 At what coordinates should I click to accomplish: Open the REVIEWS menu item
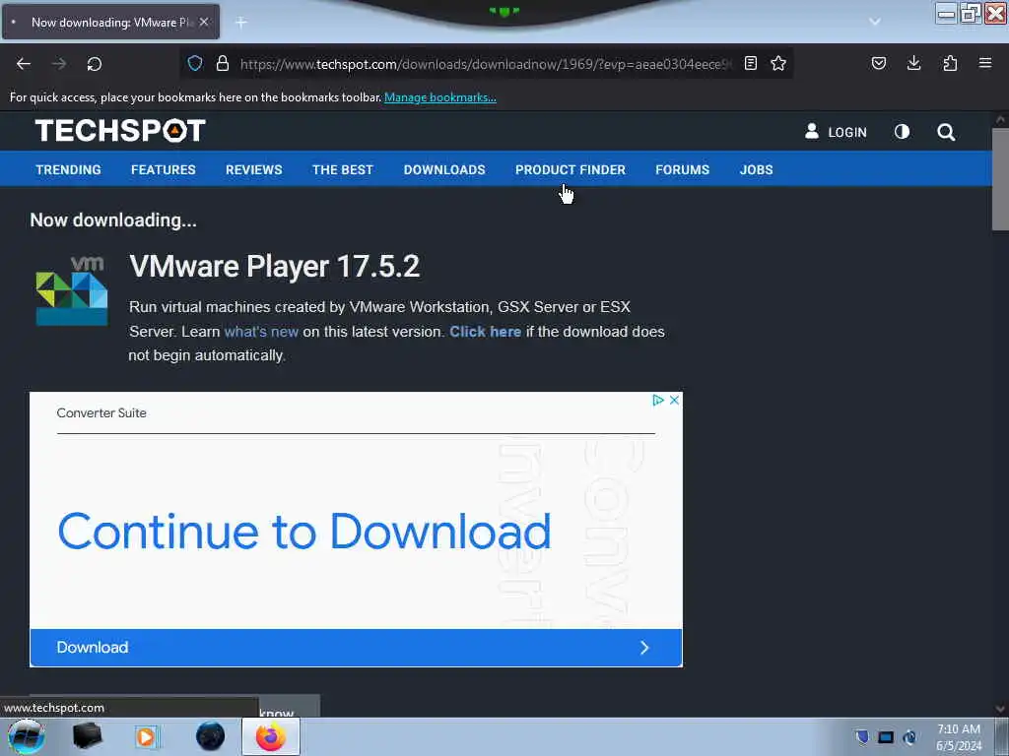pyautogui.click(x=253, y=169)
